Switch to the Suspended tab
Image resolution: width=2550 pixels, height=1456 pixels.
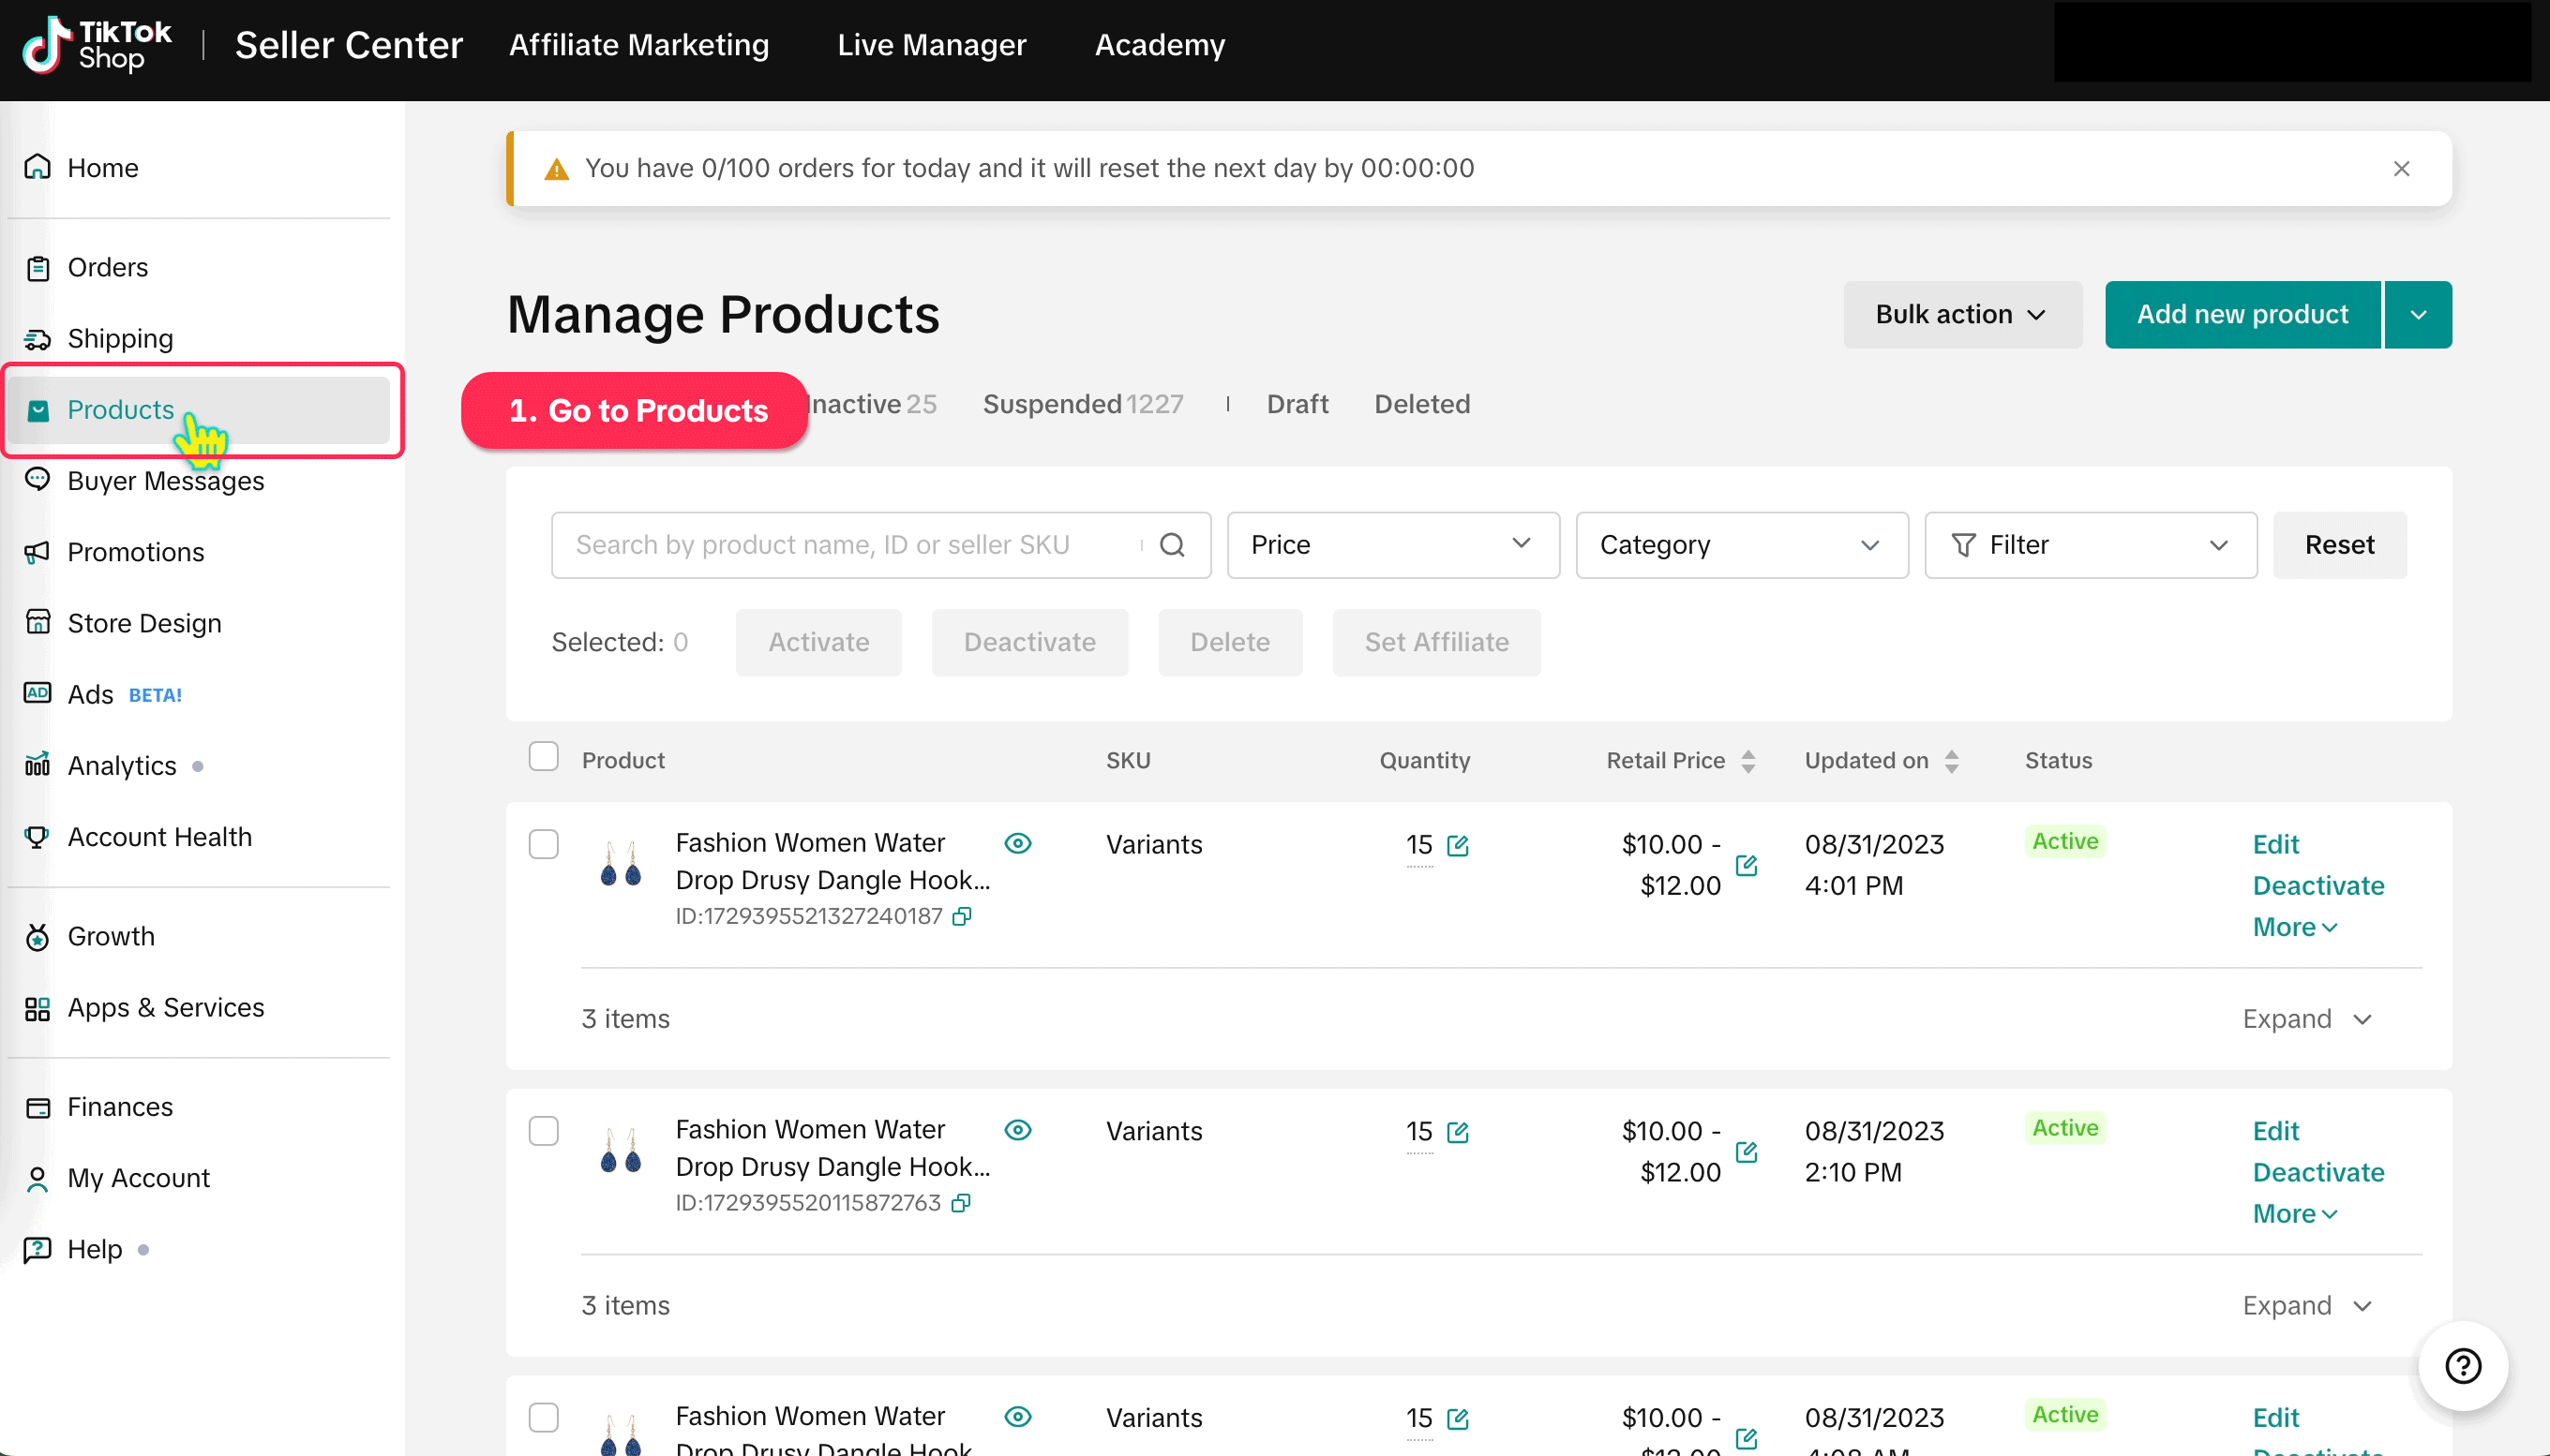[x=1083, y=404]
